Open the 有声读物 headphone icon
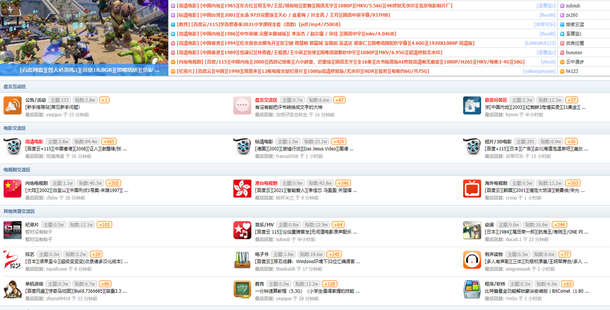 click(472, 260)
